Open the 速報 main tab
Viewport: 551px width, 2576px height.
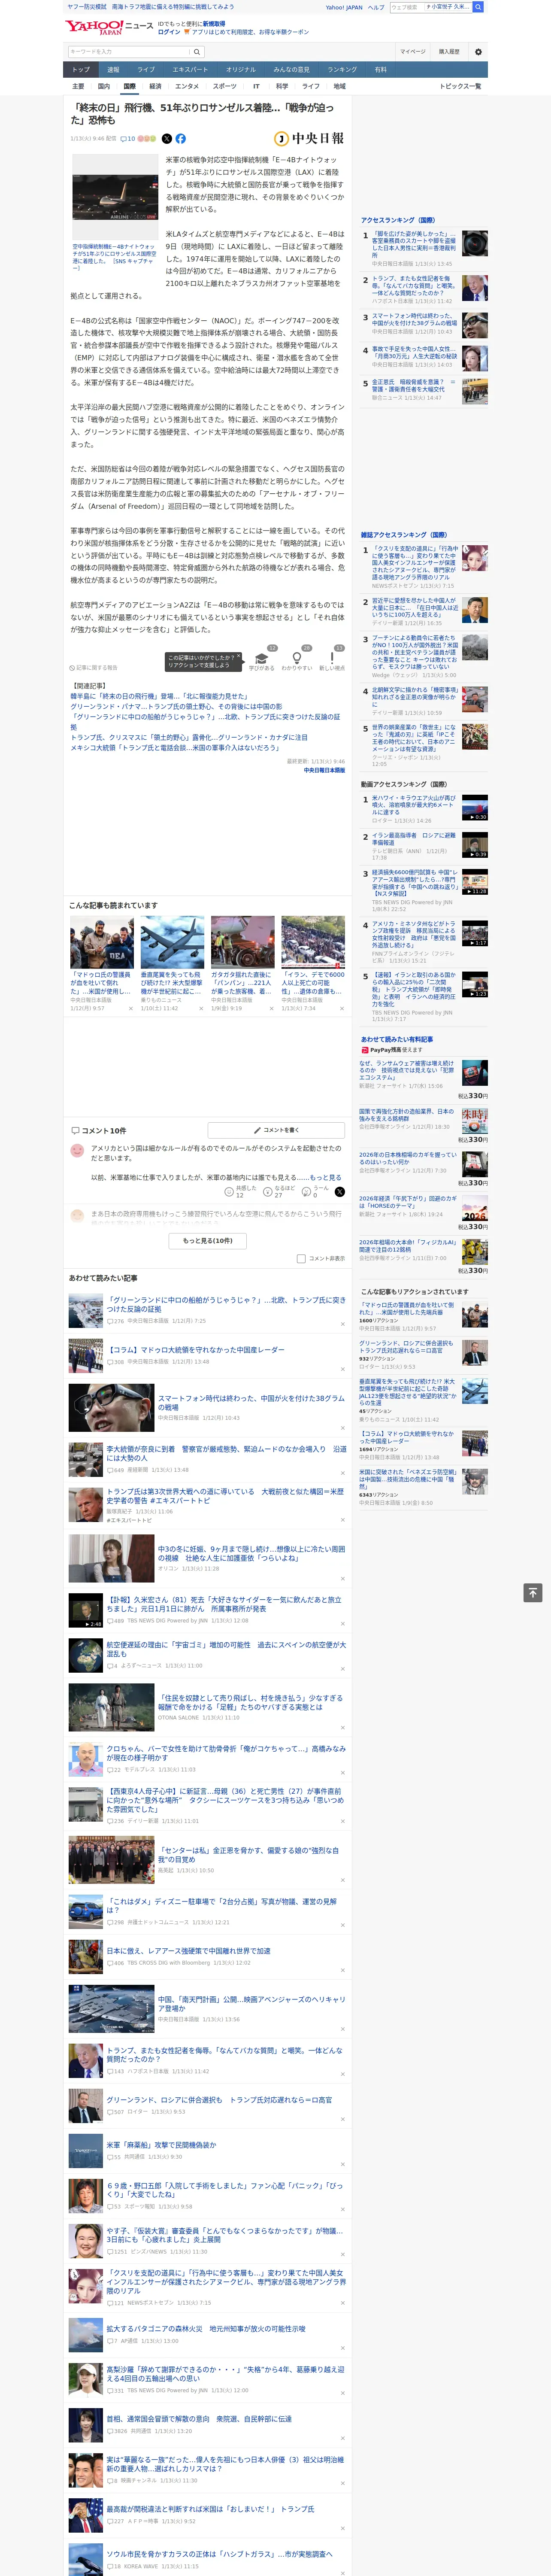[x=113, y=70]
